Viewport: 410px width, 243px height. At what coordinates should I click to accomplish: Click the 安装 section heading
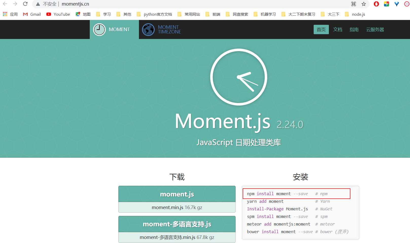[x=300, y=177]
